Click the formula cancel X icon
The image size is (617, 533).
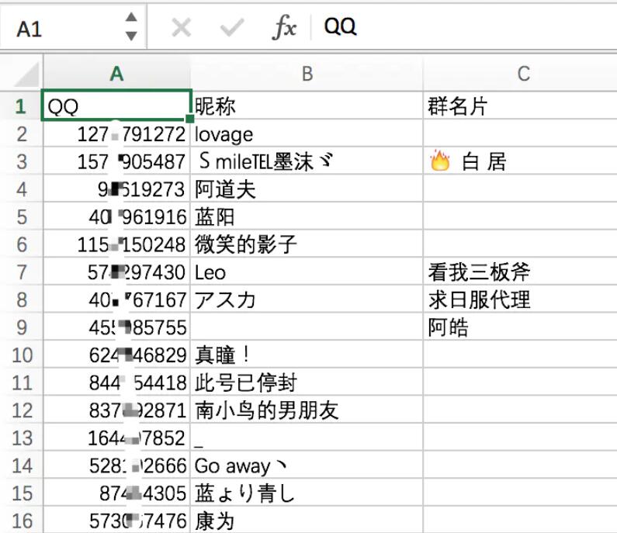pyautogui.click(x=182, y=28)
